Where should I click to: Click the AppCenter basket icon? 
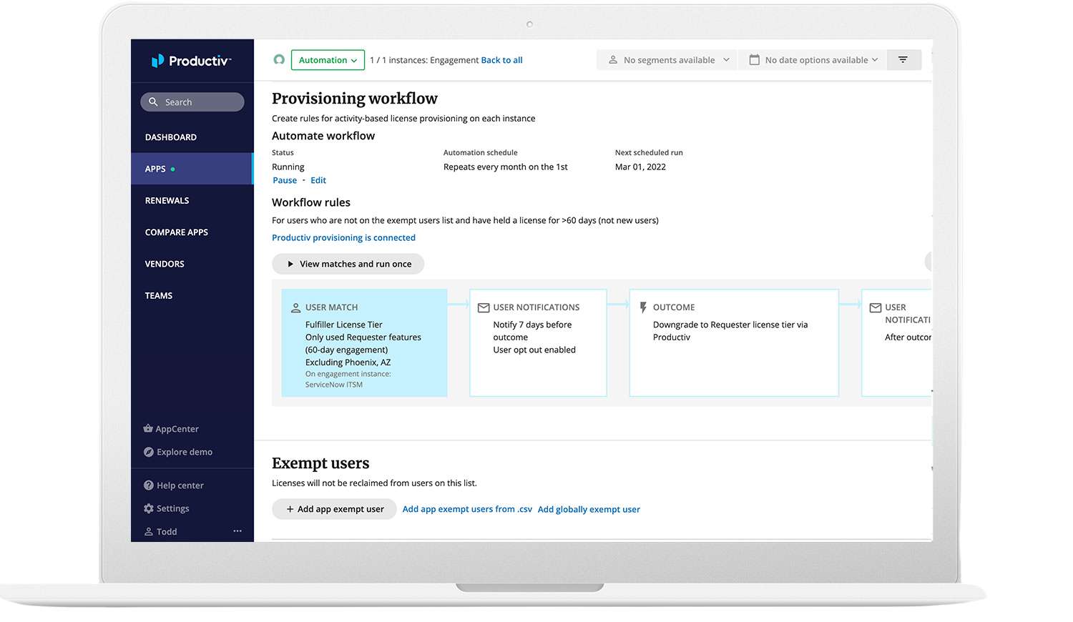pos(148,429)
